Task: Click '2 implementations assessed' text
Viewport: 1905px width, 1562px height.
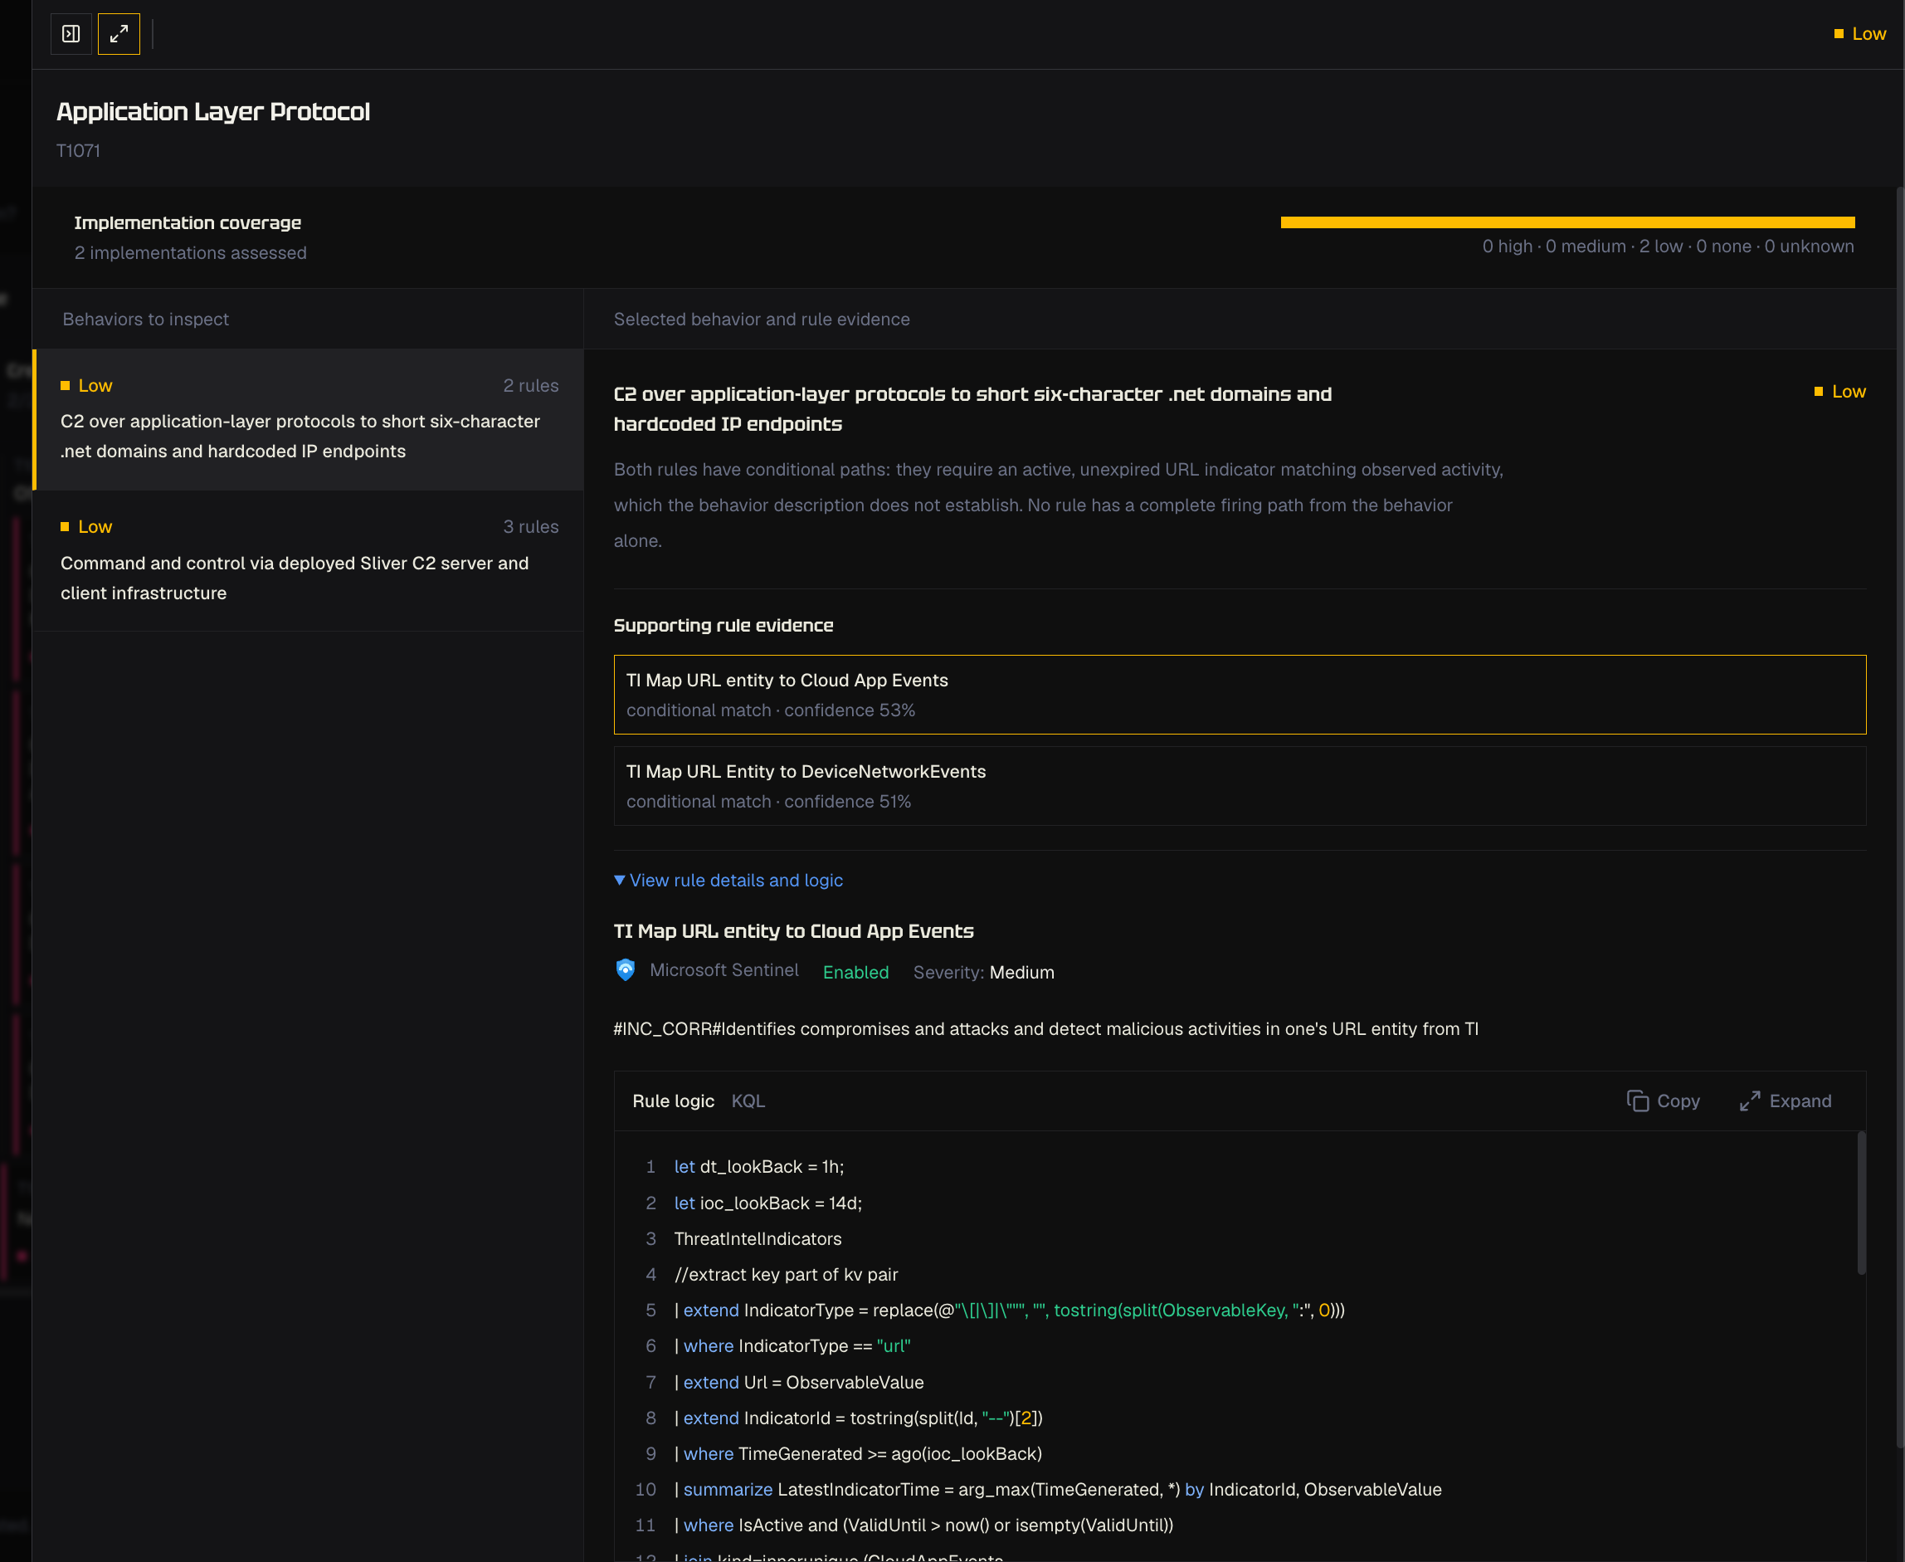Action: [191, 253]
